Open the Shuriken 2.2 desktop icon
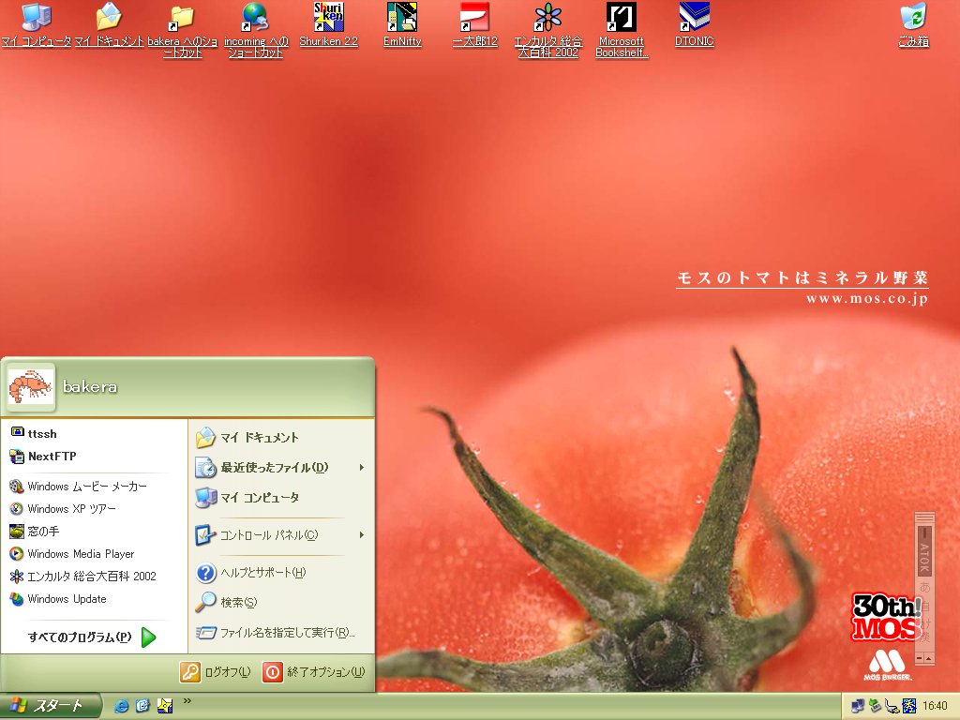 point(328,17)
